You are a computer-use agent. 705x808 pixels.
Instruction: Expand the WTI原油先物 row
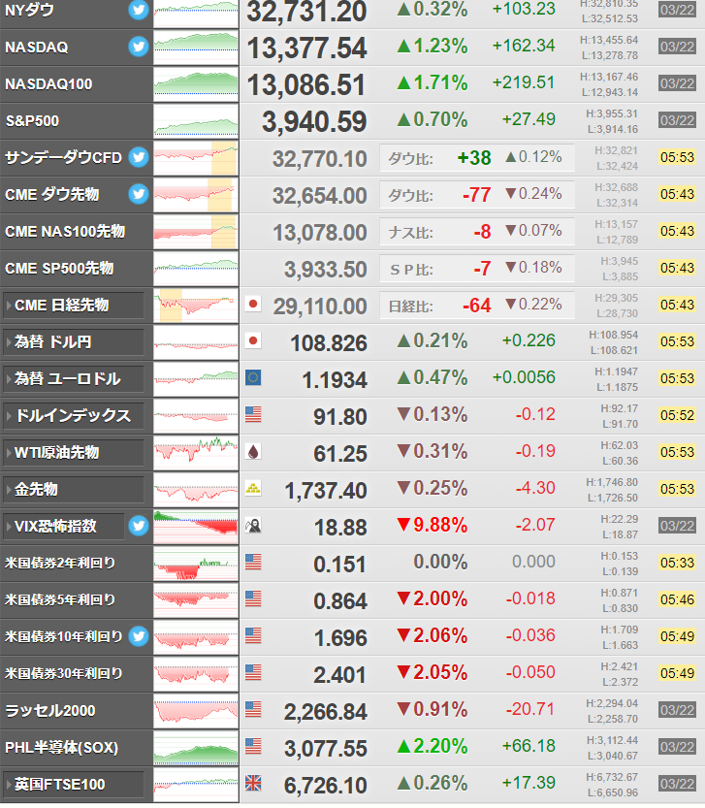click(73, 453)
